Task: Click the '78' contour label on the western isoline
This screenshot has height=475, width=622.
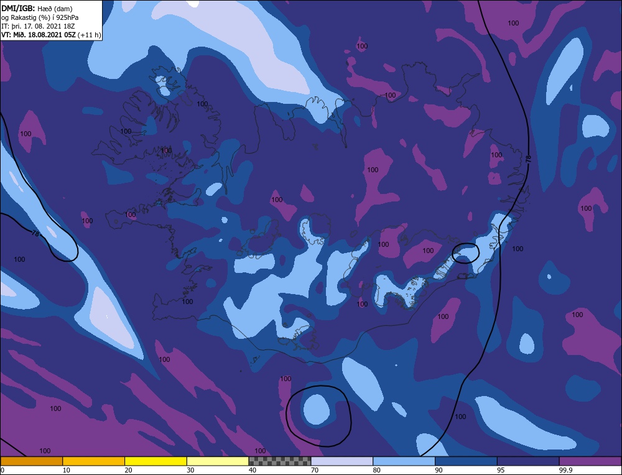Action: click(x=35, y=234)
